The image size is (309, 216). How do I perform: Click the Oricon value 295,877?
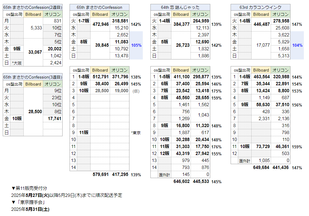point(201,77)
